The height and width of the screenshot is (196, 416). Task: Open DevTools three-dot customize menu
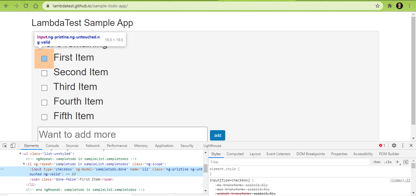coord(403,146)
